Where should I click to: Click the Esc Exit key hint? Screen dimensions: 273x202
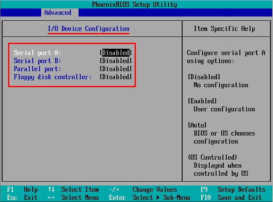[x=22, y=198]
